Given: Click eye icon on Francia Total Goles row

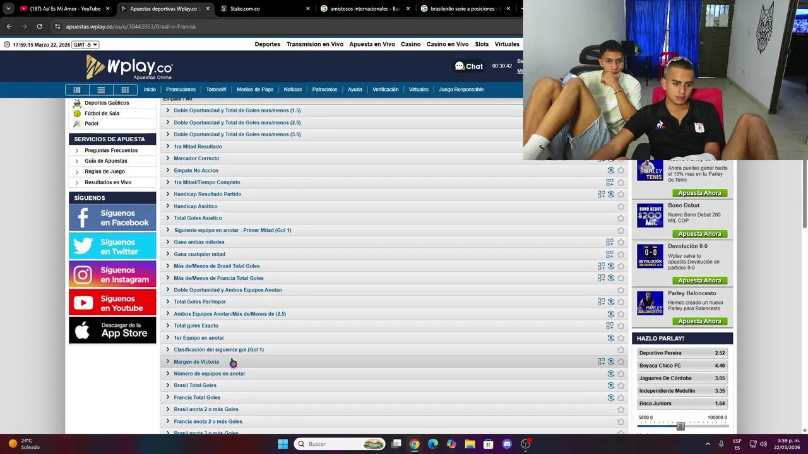Looking at the screenshot, I should pos(610,398).
